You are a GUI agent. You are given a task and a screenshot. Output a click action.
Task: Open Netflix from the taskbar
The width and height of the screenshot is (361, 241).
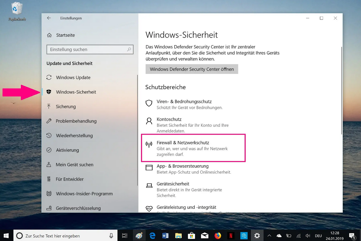[x=231, y=236]
